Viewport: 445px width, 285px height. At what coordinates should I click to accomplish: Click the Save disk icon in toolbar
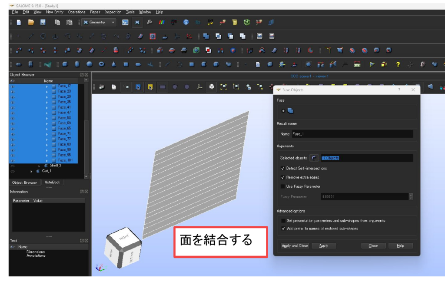coord(43,22)
